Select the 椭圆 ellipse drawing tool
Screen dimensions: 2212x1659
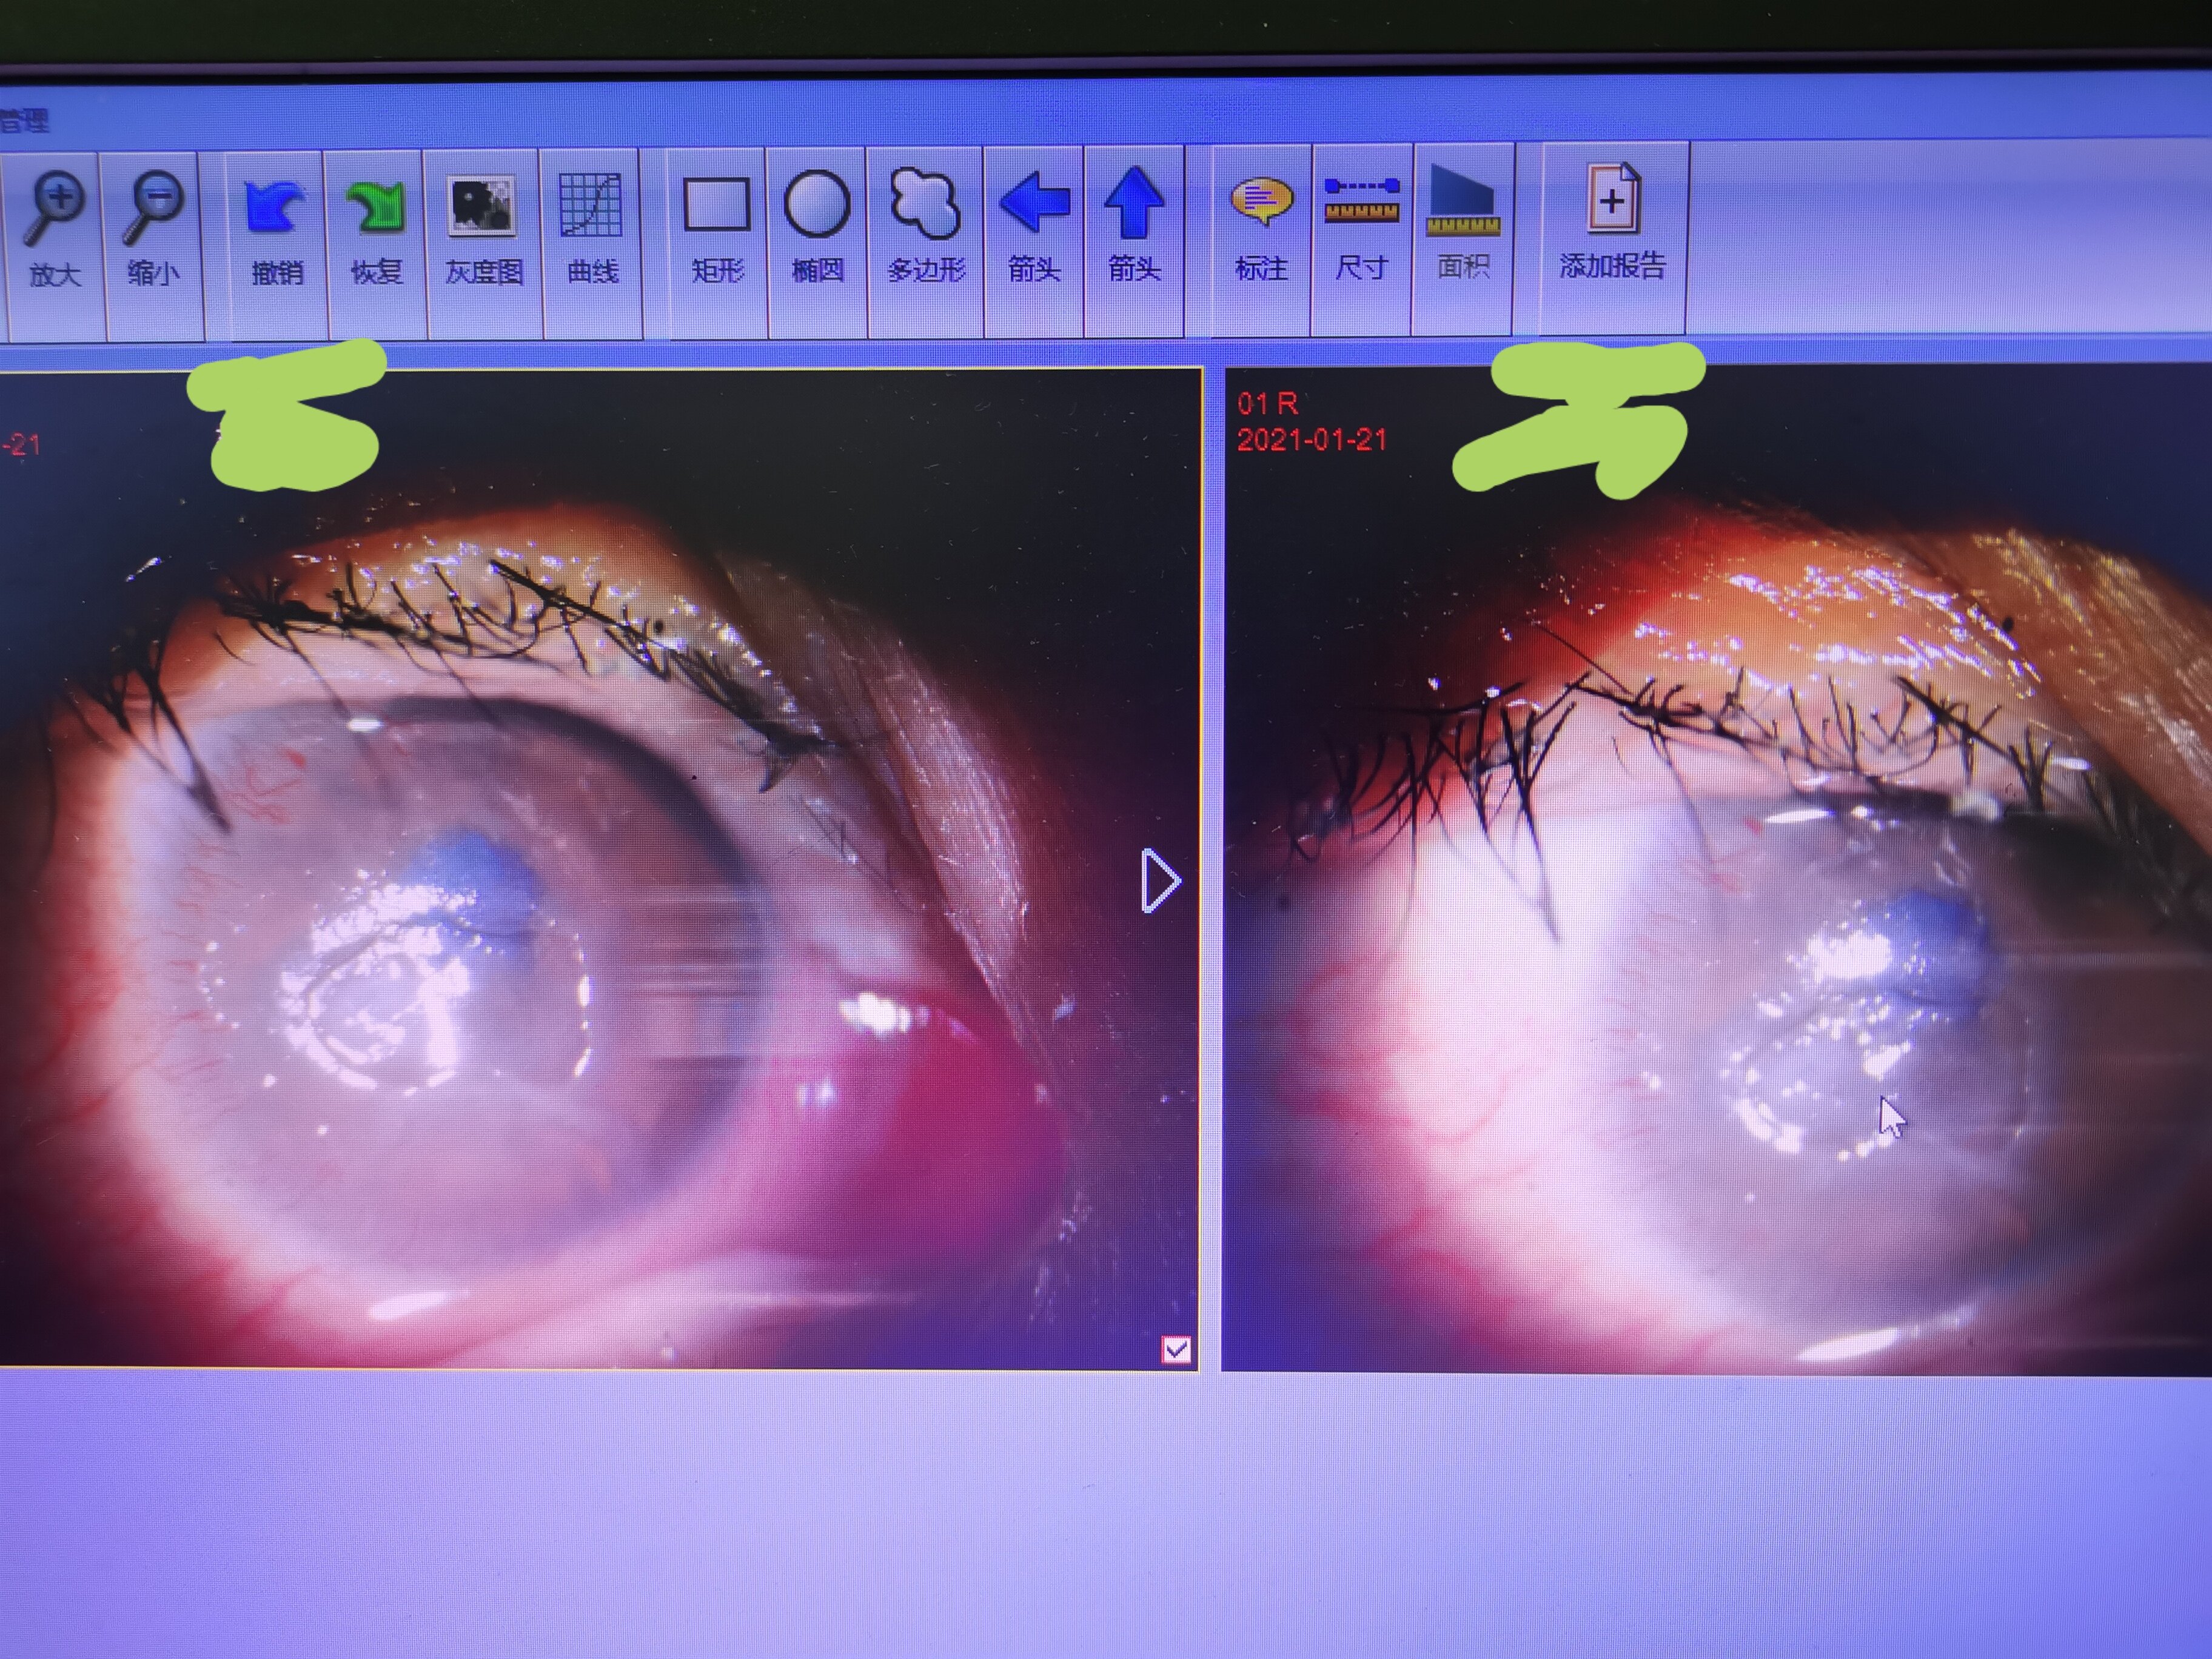click(817, 205)
